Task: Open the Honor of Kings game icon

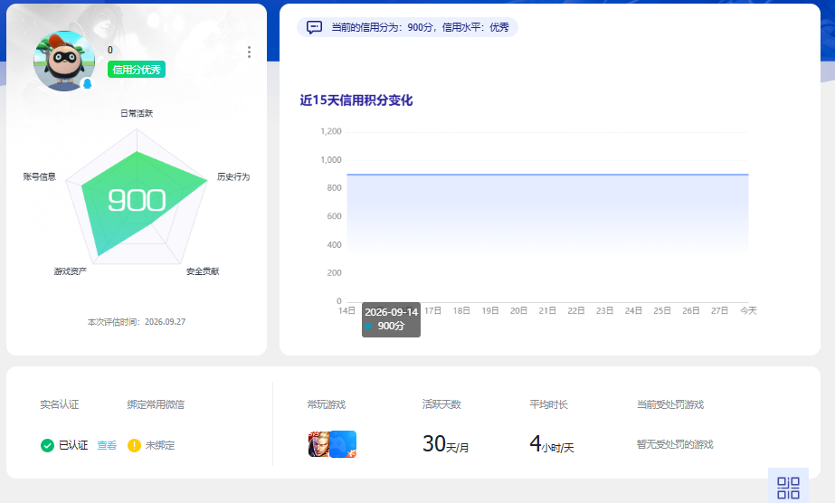Action: coord(319,444)
